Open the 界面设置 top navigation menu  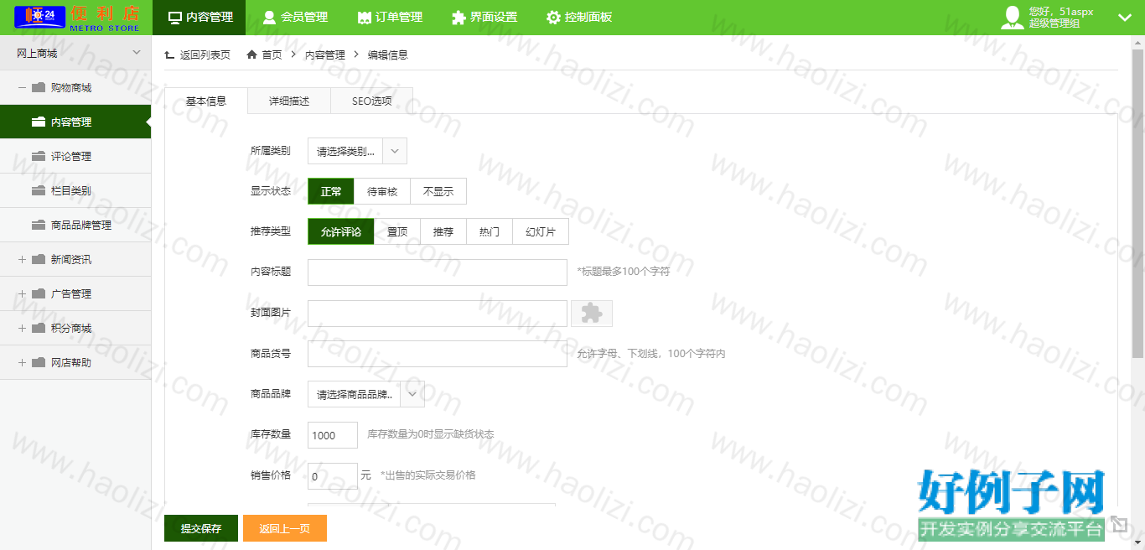click(484, 18)
